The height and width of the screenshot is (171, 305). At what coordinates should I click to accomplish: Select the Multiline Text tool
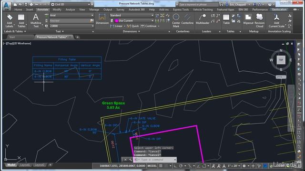[x=36, y=20]
